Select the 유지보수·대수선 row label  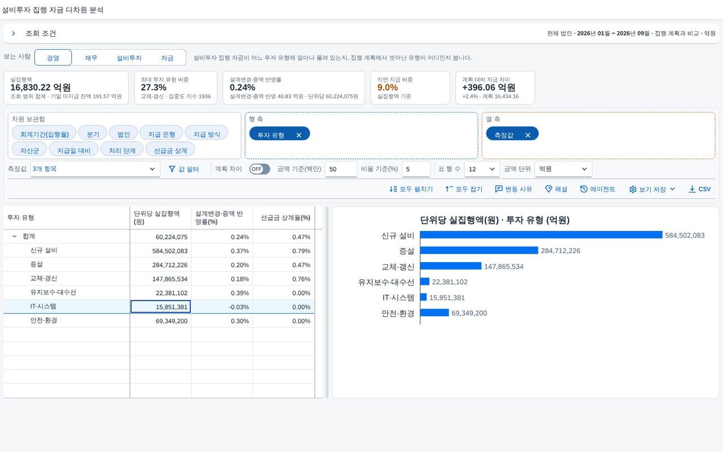(x=53, y=293)
